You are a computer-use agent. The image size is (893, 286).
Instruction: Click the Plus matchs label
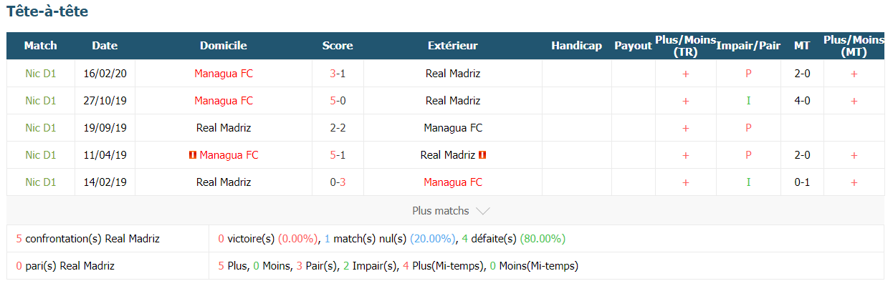click(x=441, y=211)
